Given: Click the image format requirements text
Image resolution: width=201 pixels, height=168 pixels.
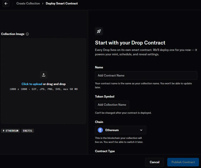Looking at the screenshot, I should (x=44, y=89).
